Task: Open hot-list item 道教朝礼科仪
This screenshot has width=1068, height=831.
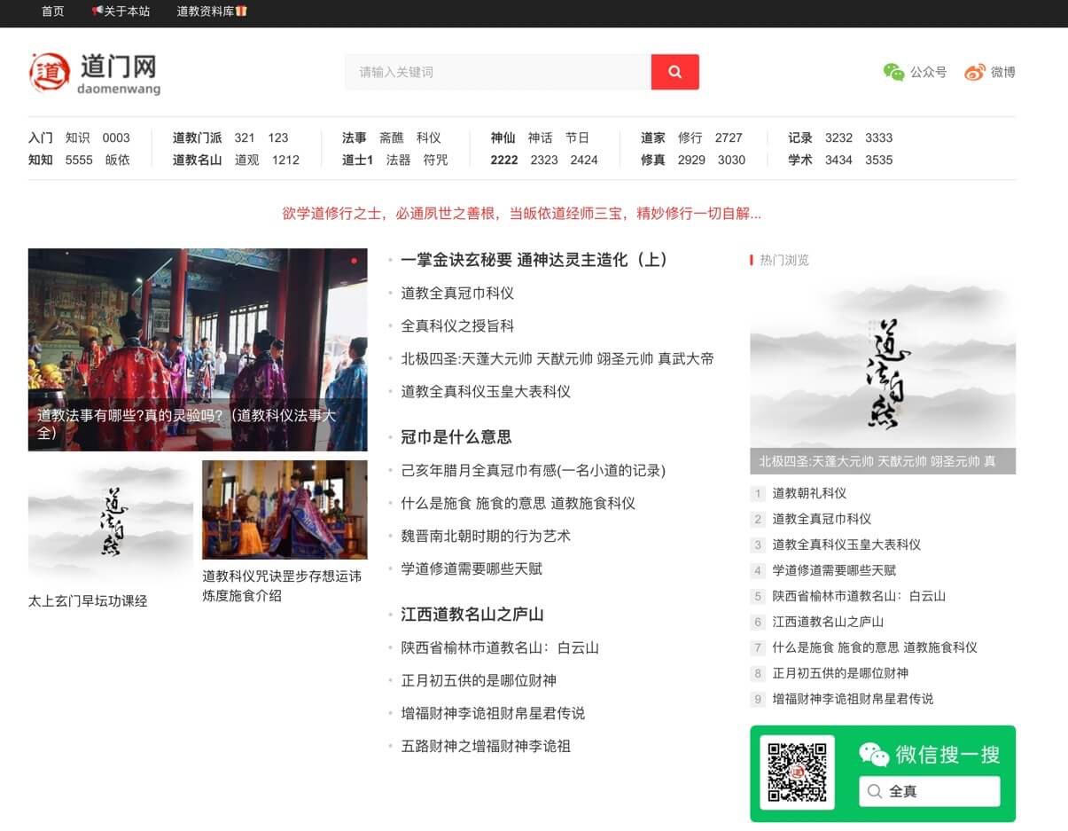Action: (809, 493)
